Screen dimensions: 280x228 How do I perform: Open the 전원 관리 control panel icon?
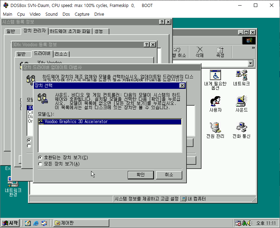215,130
